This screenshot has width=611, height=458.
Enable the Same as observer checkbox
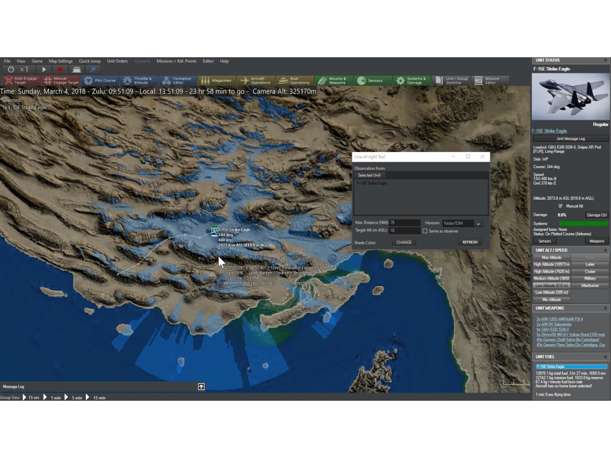pyautogui.click(x=425, y=231)
